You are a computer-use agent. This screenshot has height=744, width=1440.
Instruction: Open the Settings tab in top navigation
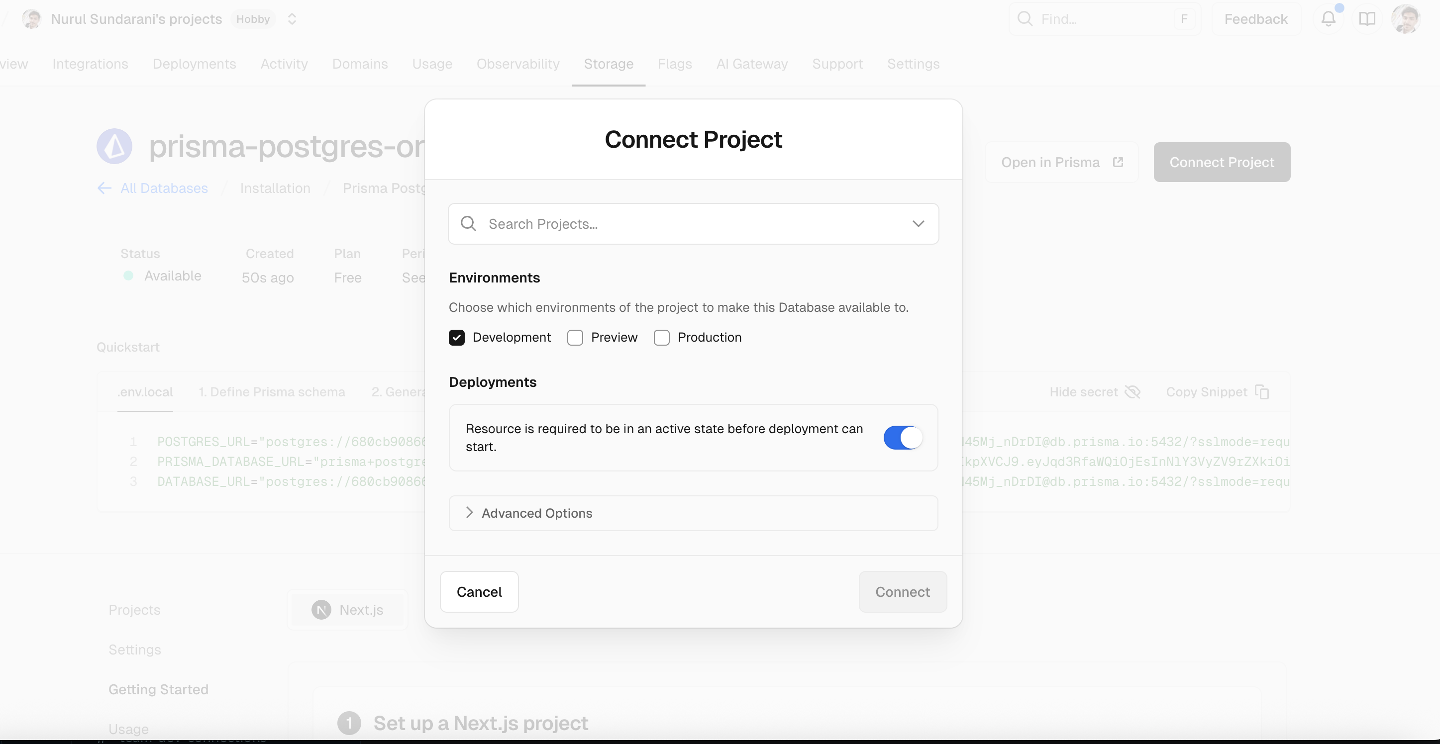pos(914,64)
